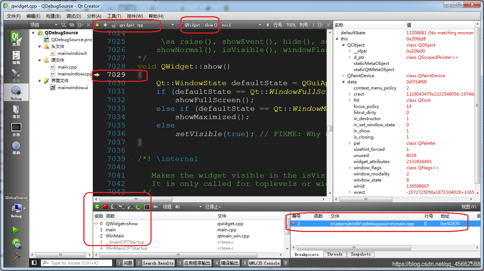484x271 pixels.
Task: Open the Welcome (欢迎) mode
Action: (16, 38)
